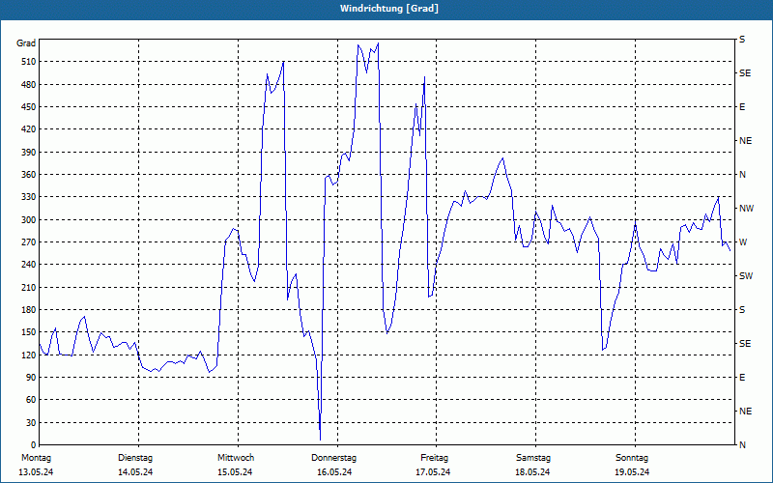Click the 120 degree axis label
Viewport: 773px width, 483px height.
29,355
